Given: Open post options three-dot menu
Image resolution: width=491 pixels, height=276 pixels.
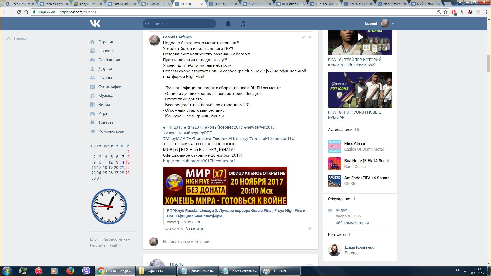Looking at the screenshot, I should 309,264.
